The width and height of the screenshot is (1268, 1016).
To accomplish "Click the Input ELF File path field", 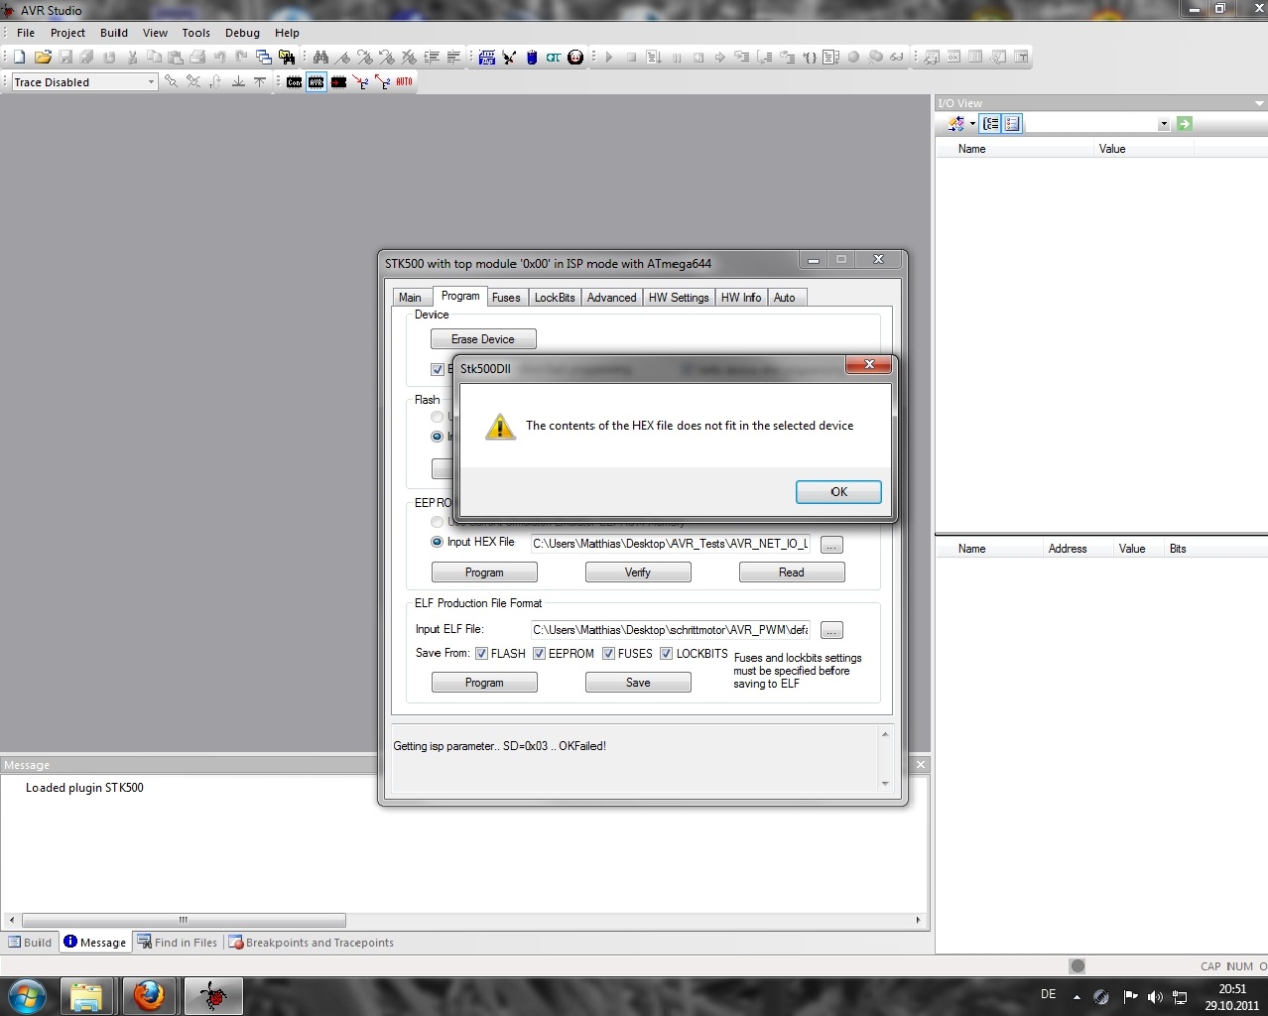I will pyautogui.click(x=670, y=630).
